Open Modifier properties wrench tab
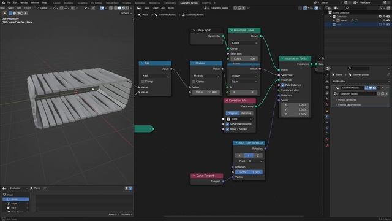 pos(327,117)
